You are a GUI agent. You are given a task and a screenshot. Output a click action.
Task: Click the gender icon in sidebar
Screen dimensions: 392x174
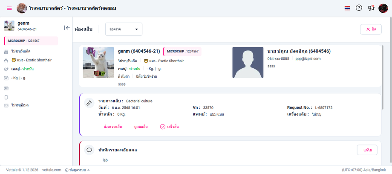point(6,69)
